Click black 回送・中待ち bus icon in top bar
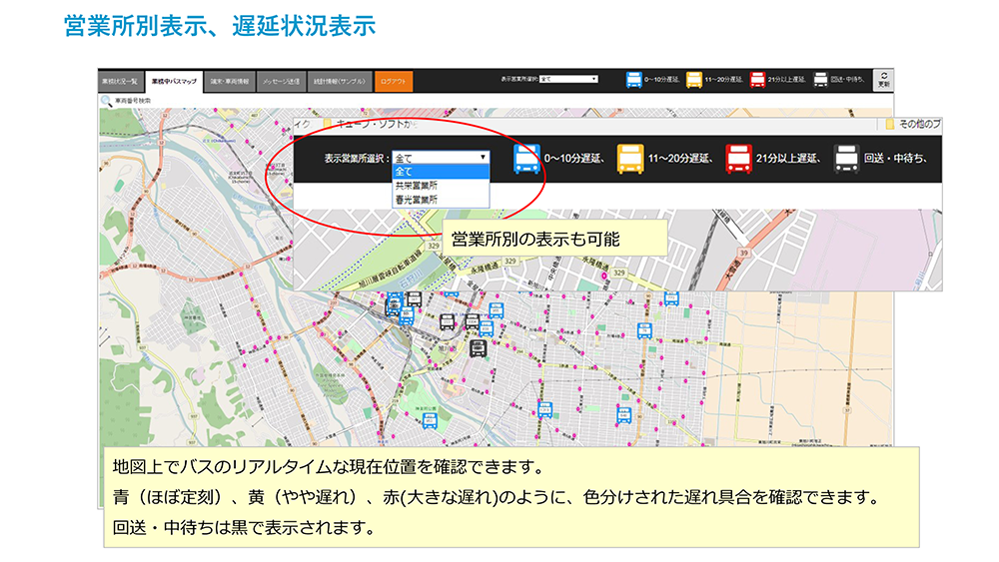Screen dimensions: 999x562 (x=820, y=80)
